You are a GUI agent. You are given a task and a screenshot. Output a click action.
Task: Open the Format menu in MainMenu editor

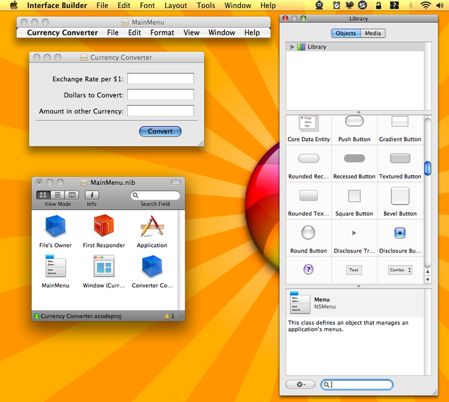tap(162, 33)
